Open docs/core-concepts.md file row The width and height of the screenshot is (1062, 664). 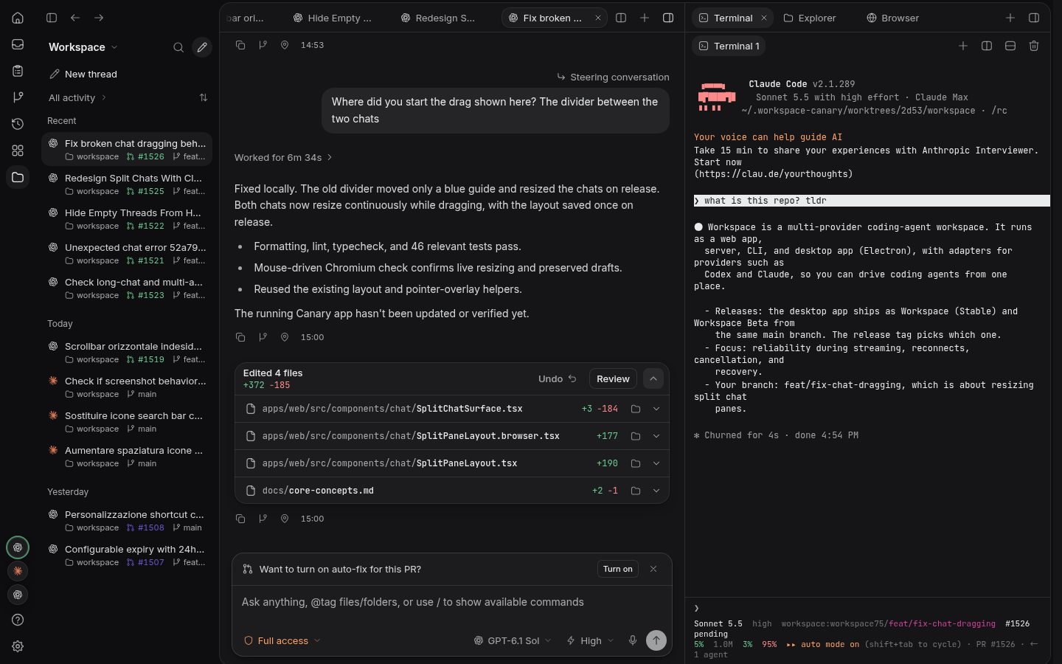tap(452, 491)
